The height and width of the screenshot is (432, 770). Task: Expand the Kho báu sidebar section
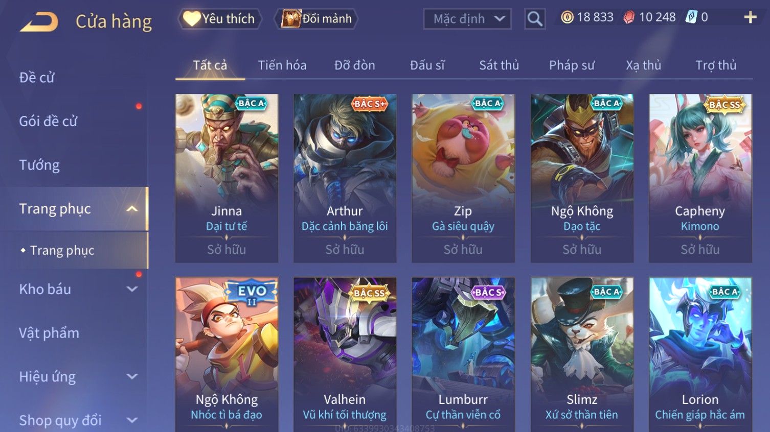[x=132, y=289]
